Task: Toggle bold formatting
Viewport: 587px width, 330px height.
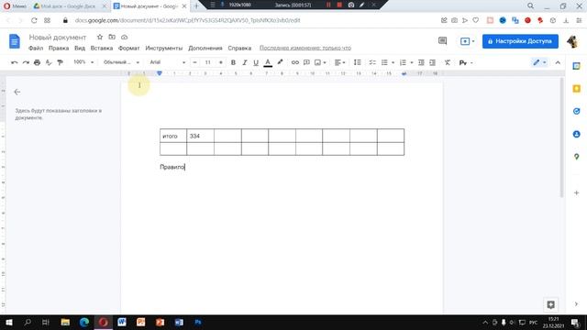Action: click(233, 62)
